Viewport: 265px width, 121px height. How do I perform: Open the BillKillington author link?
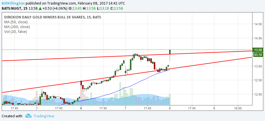(13, 3)
